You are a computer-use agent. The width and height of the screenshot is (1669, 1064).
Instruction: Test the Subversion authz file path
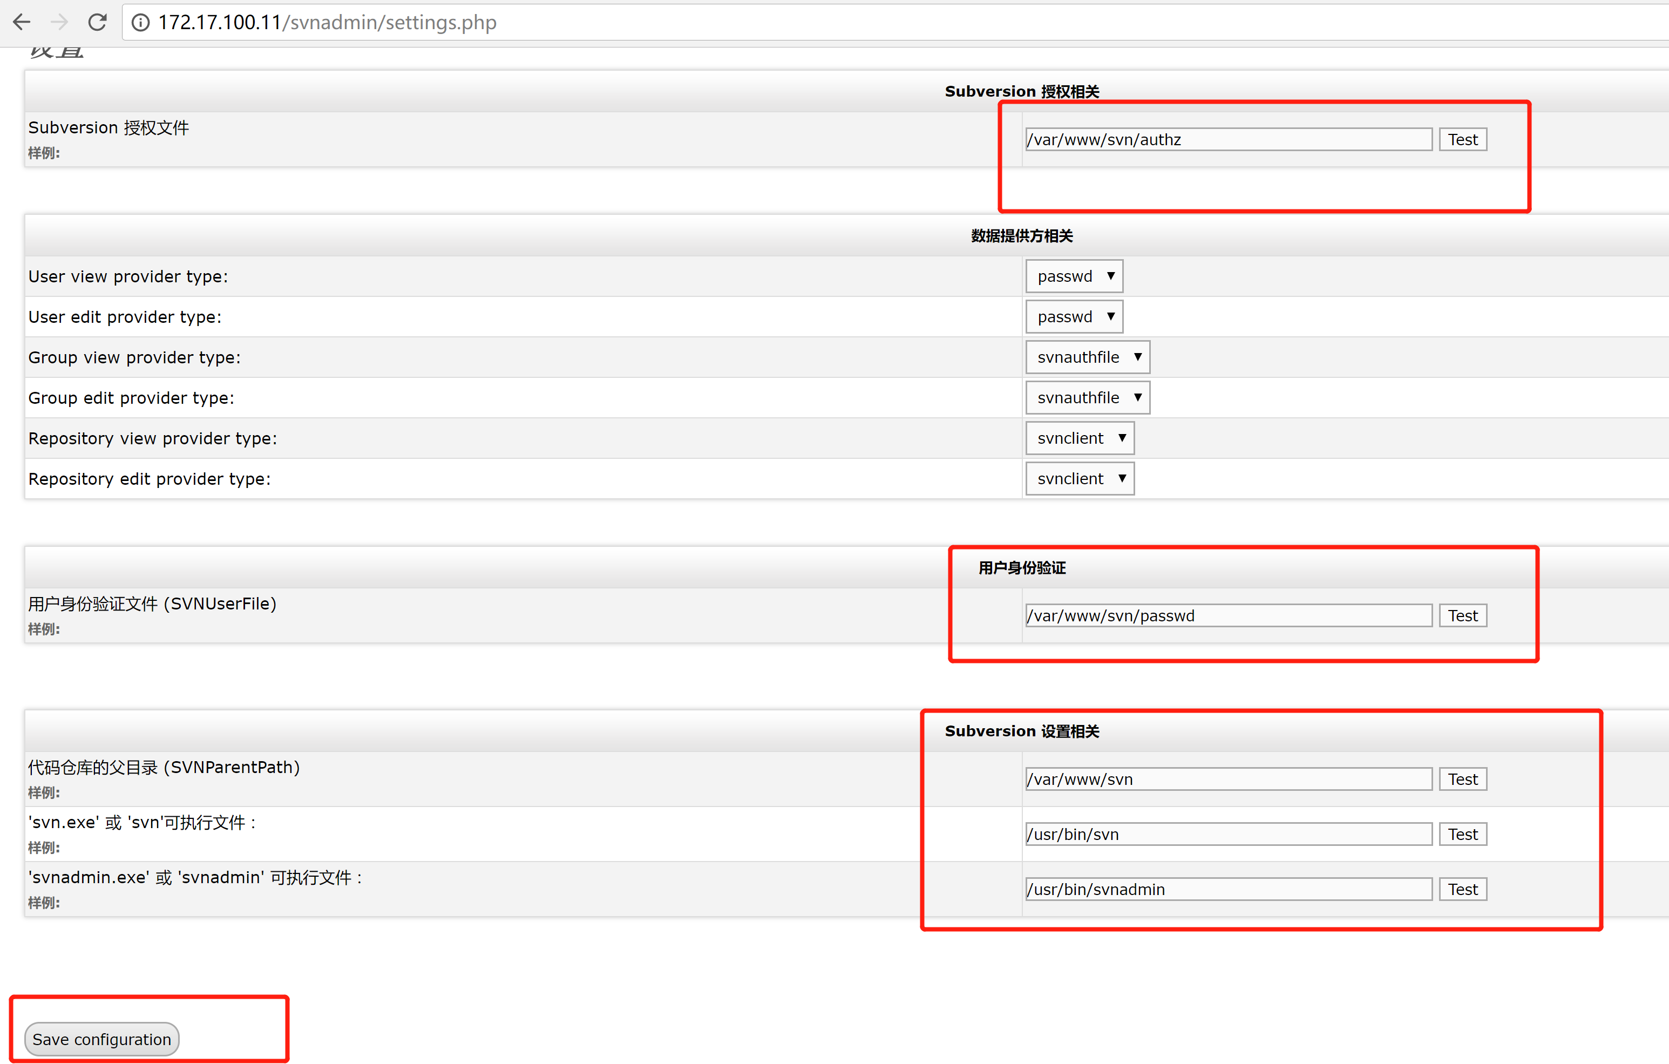(x=1462, y=139)
